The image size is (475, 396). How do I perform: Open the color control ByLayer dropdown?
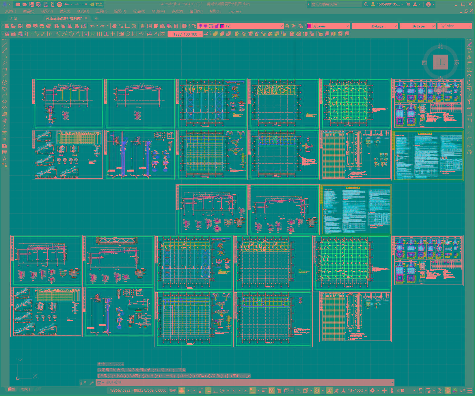[x=328, y=26]
